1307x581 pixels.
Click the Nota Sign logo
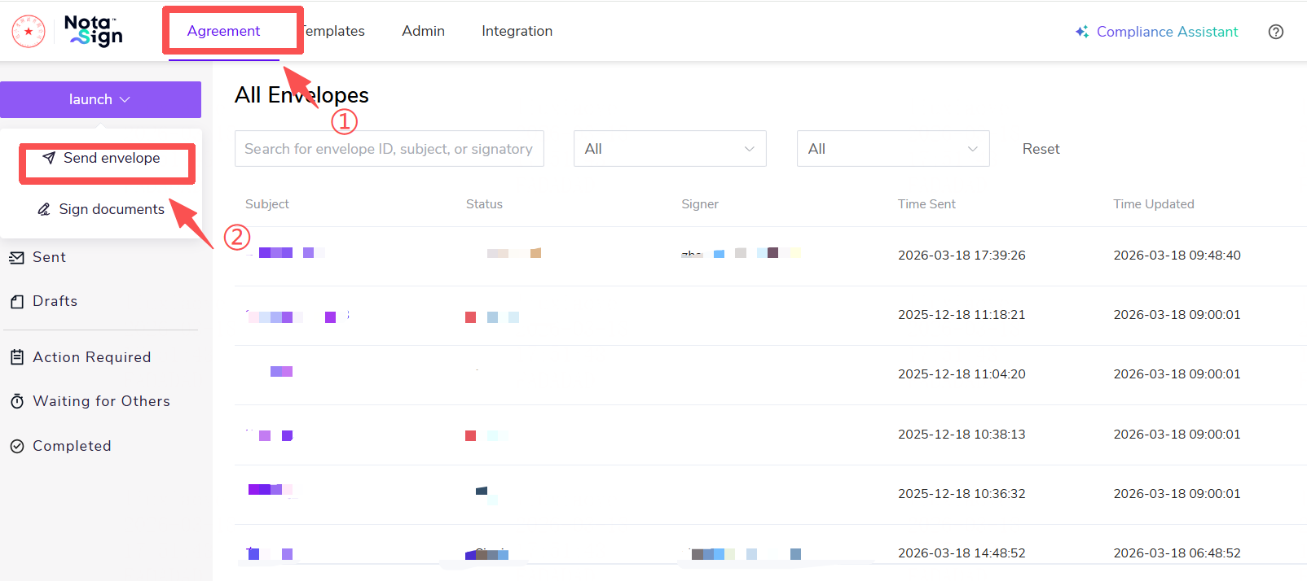pyautogui.click(x=94, y=31)
